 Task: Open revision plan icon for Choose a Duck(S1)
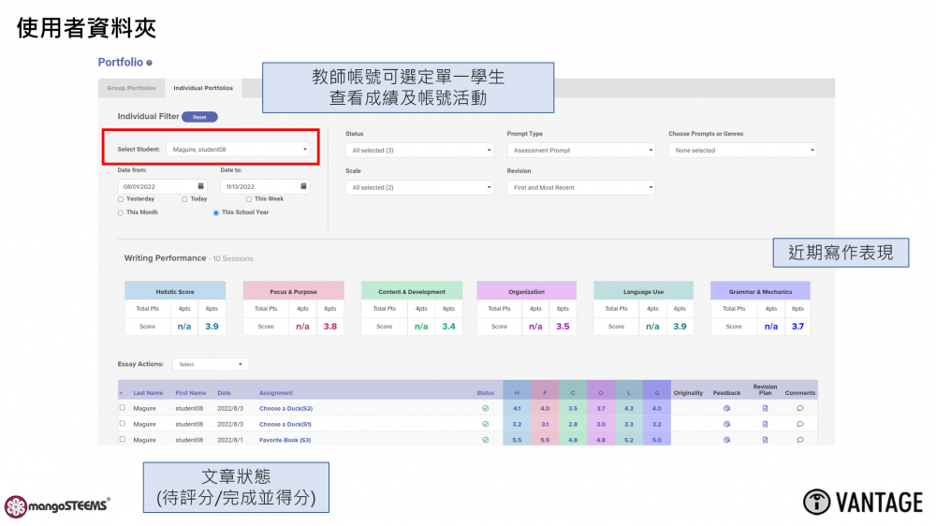(x=765, y=424)
